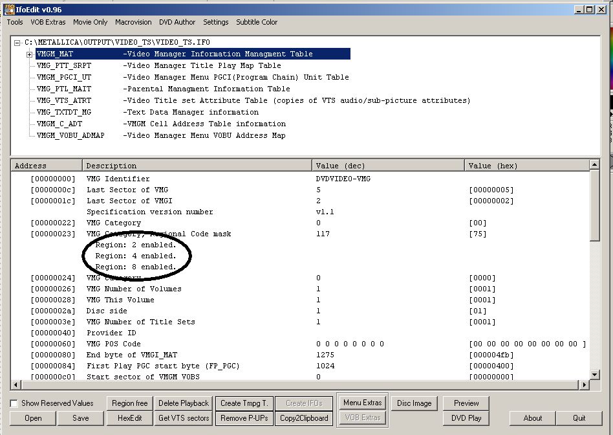Click the Menu Extras button
This screenshot has height=435, width=613.
362,403
